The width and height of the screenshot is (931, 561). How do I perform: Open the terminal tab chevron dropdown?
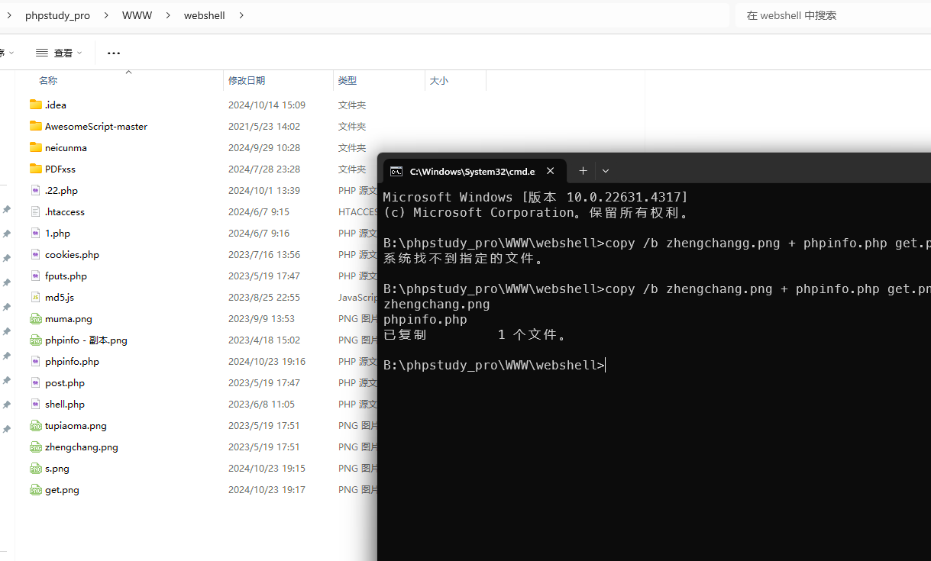point(605,171)
